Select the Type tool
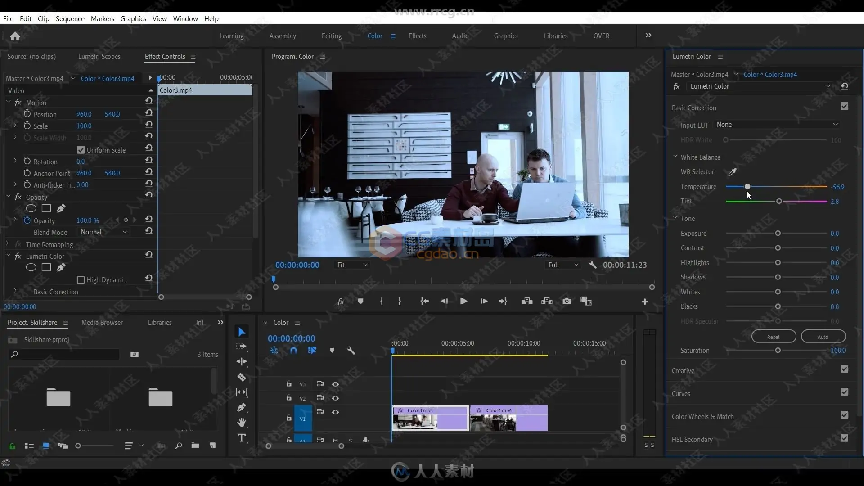Image resolution: width=864 pixels, height=486 pixels. click(x=242, y=438)
